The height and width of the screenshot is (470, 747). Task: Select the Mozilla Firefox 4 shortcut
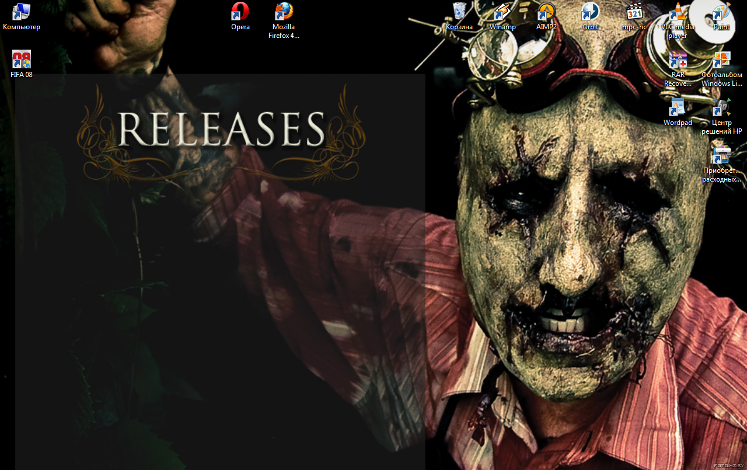[x=284, y=20]
